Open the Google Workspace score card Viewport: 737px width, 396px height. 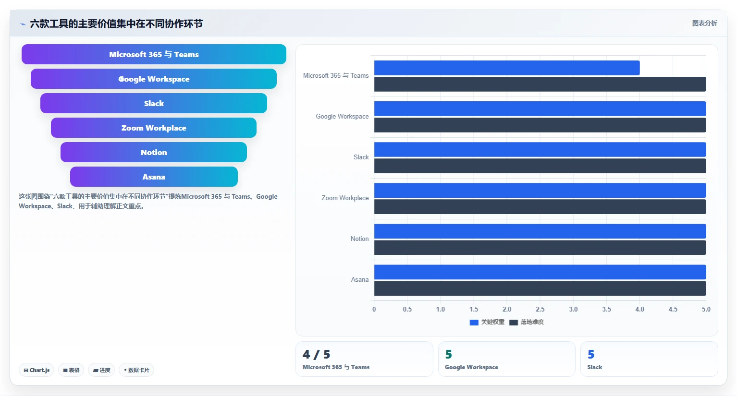pos(507,359)
